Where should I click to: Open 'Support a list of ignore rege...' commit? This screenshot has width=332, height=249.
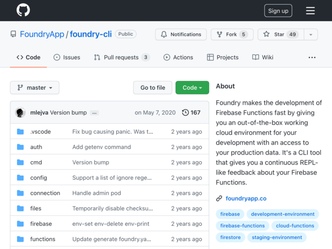[112, 177]
